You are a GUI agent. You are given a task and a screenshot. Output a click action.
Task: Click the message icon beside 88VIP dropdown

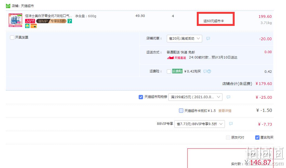coord(231,124)
